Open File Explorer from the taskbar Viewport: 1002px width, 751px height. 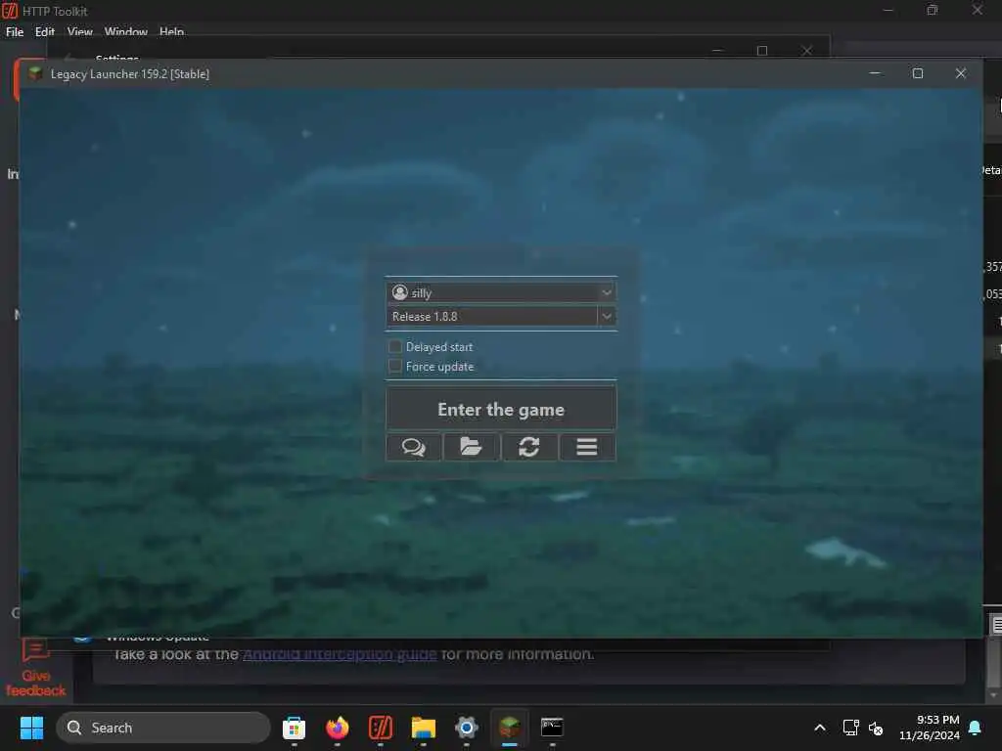click(x=423, y=728)
